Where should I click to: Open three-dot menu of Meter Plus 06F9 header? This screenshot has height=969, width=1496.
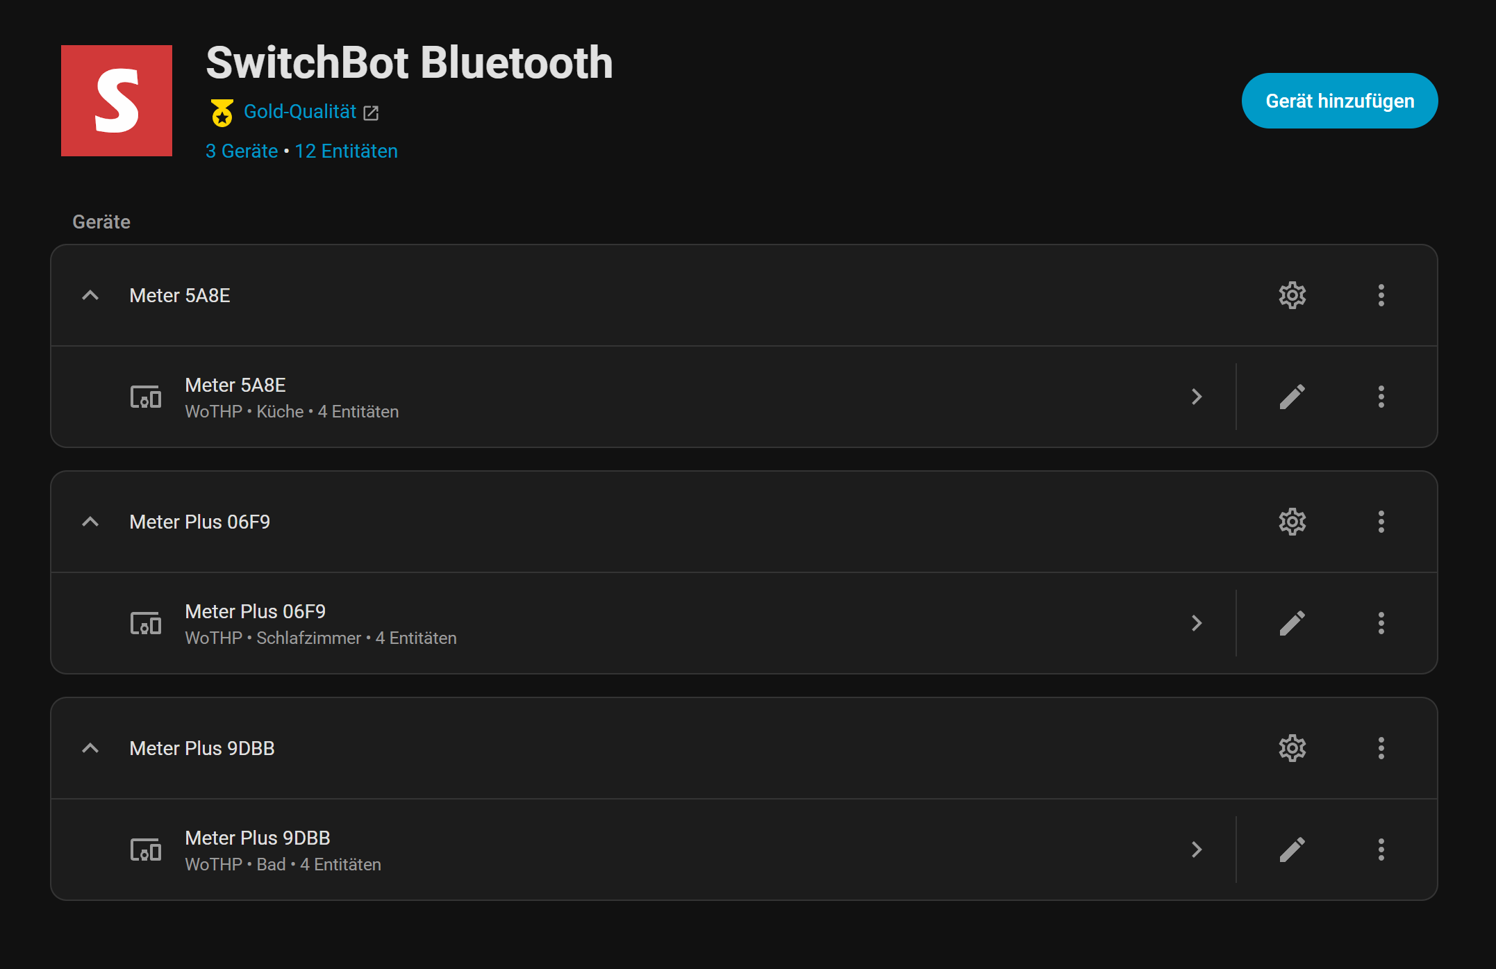pyautogui.click(x=1381, y=522)
